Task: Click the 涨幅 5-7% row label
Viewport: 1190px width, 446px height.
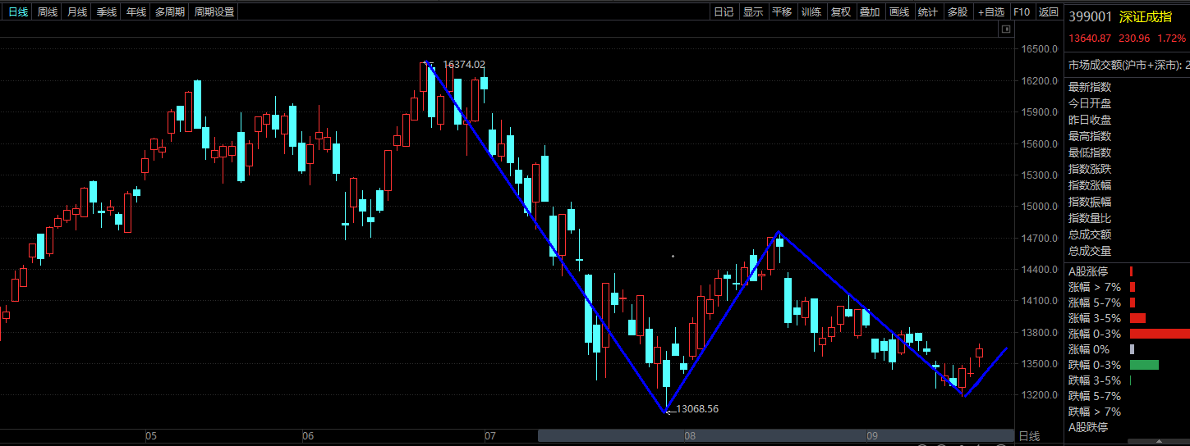Action: tap(1095, 303)
